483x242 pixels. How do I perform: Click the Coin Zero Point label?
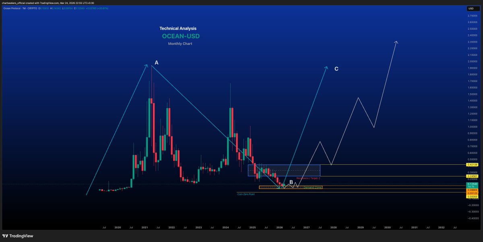(x=246, y=194)
